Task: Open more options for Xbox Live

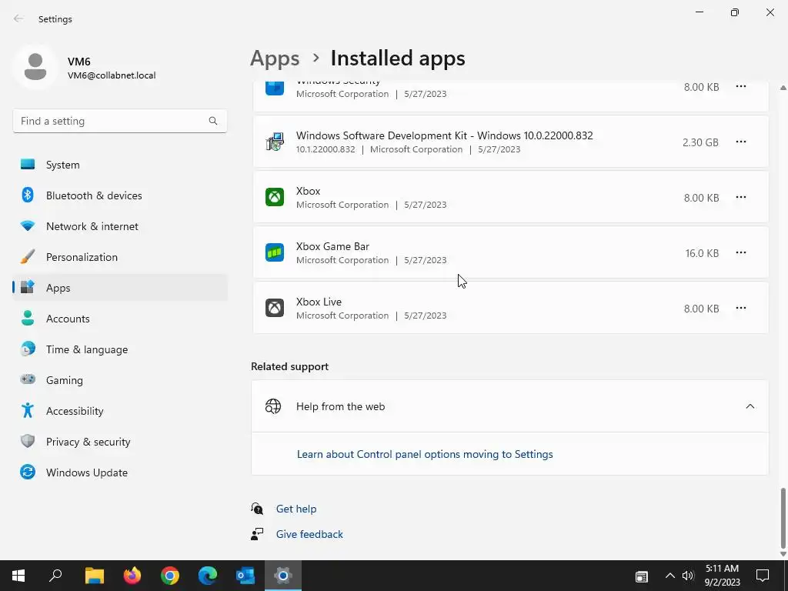Action: [741, 308]
